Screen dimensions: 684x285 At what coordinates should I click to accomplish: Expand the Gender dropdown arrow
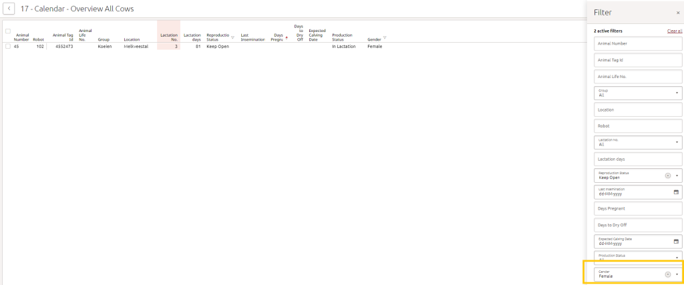point(677,274)
